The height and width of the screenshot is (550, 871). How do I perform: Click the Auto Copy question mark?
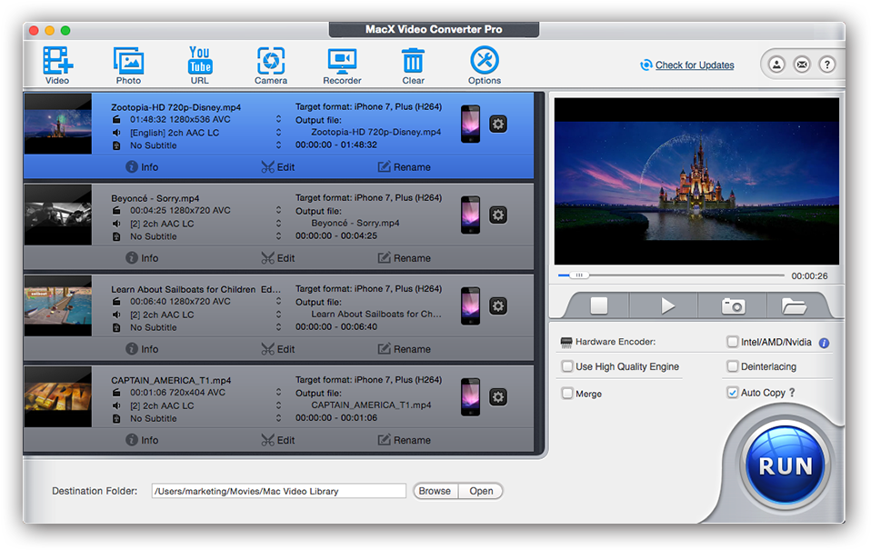point(792,392)
